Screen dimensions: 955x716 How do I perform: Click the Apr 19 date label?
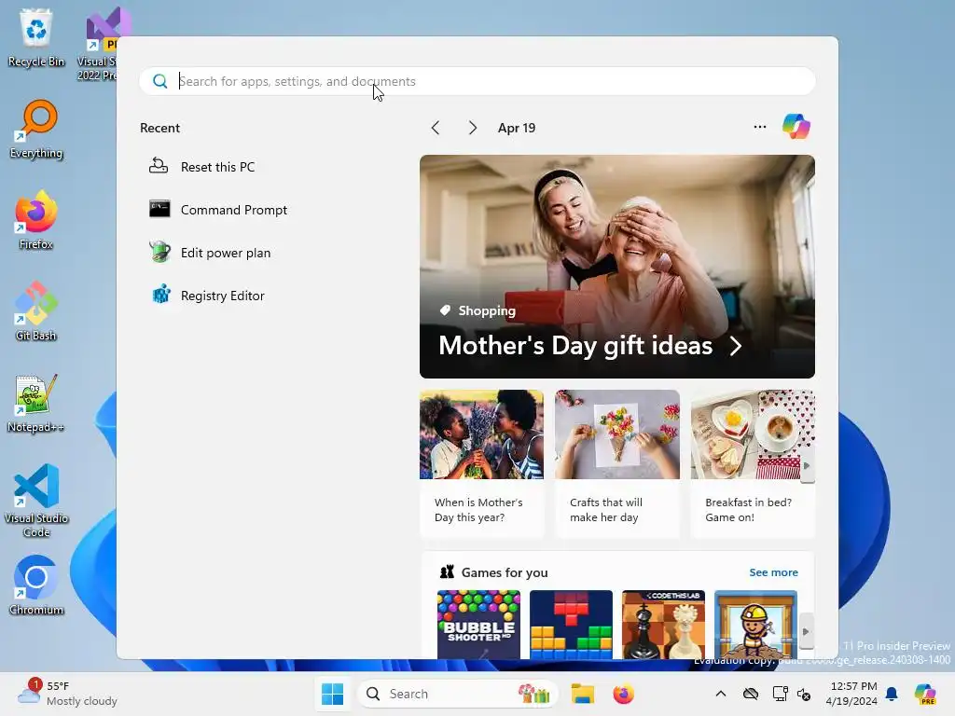click(x=517, y=128)
